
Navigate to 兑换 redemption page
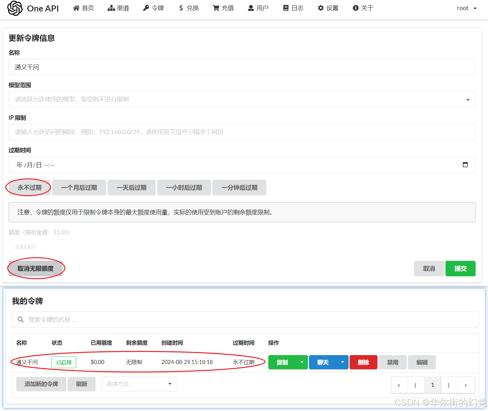[189, 8]
